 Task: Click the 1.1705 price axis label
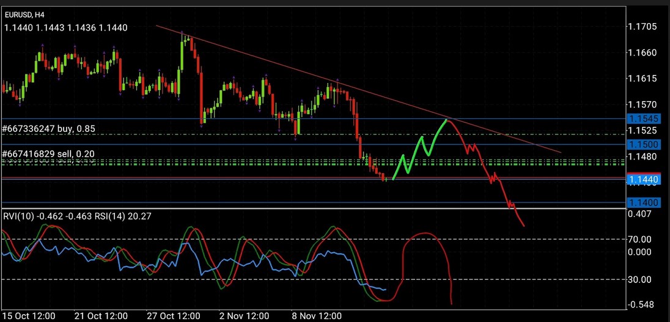pyautogui.click(x=642, y=27)
